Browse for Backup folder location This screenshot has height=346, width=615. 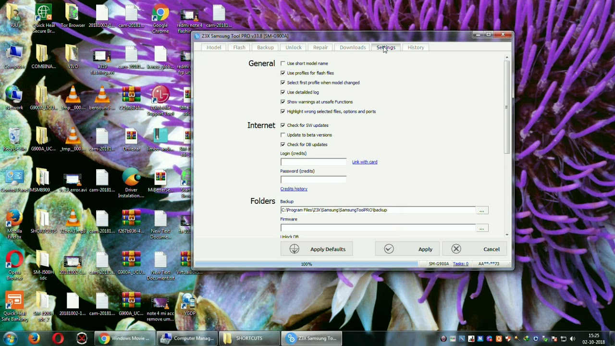(x=481, y=210)
